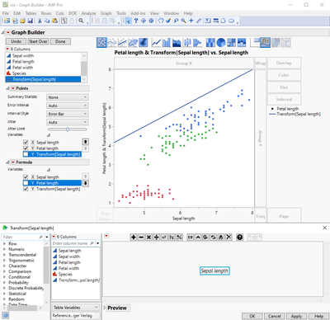The image size is (330, 320).
Task: Open formula editor help question icon
Action: click(240, 237)
